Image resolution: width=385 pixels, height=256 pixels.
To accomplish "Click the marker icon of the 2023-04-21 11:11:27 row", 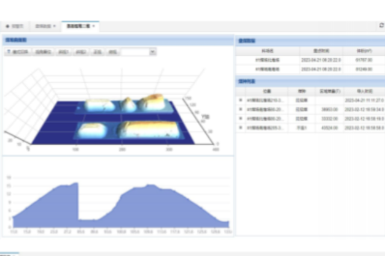I will tap(241, 100).
